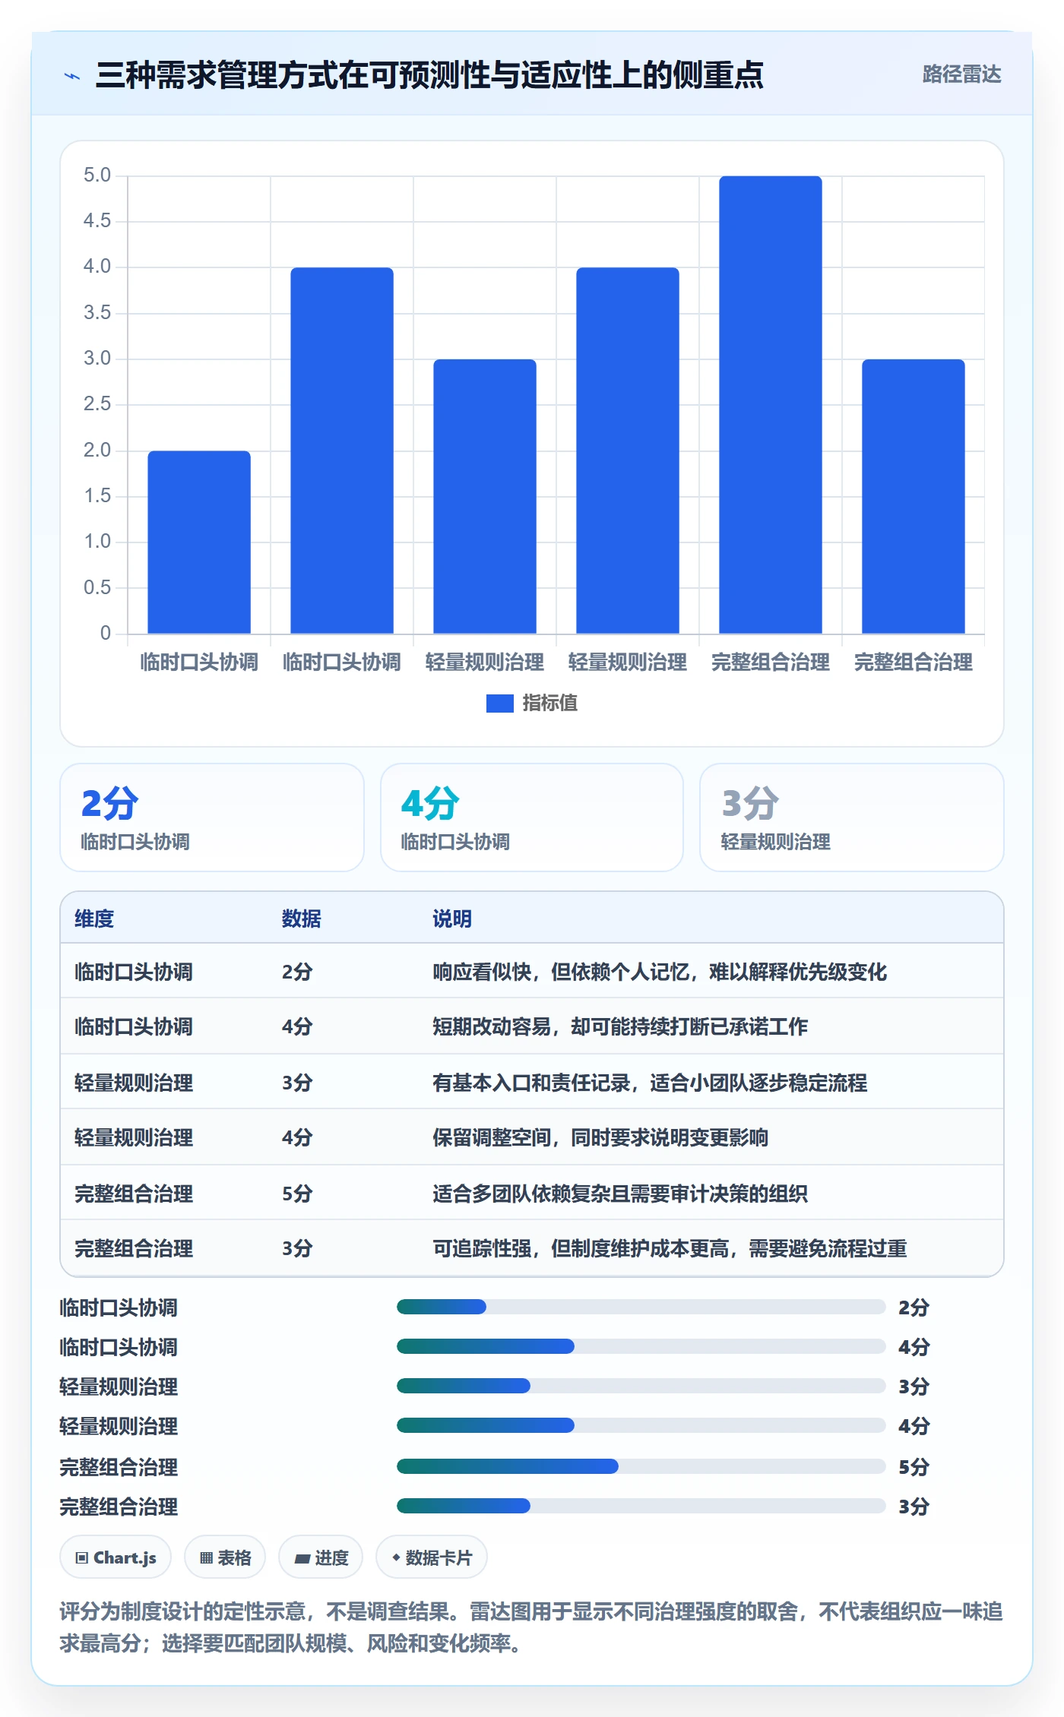Click the 3分 轻量规则治理 data card
Screen dimensions: 1064x1717
(852, 817)
